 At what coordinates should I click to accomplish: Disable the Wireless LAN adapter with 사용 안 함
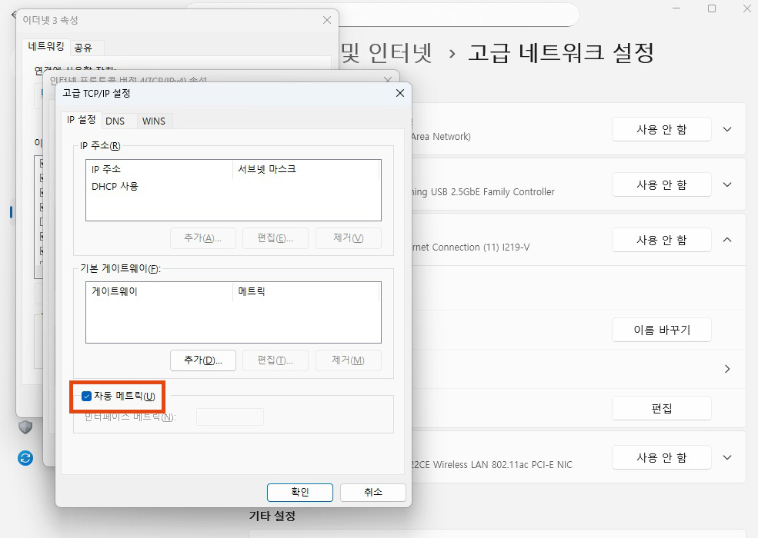click(661, 457)
